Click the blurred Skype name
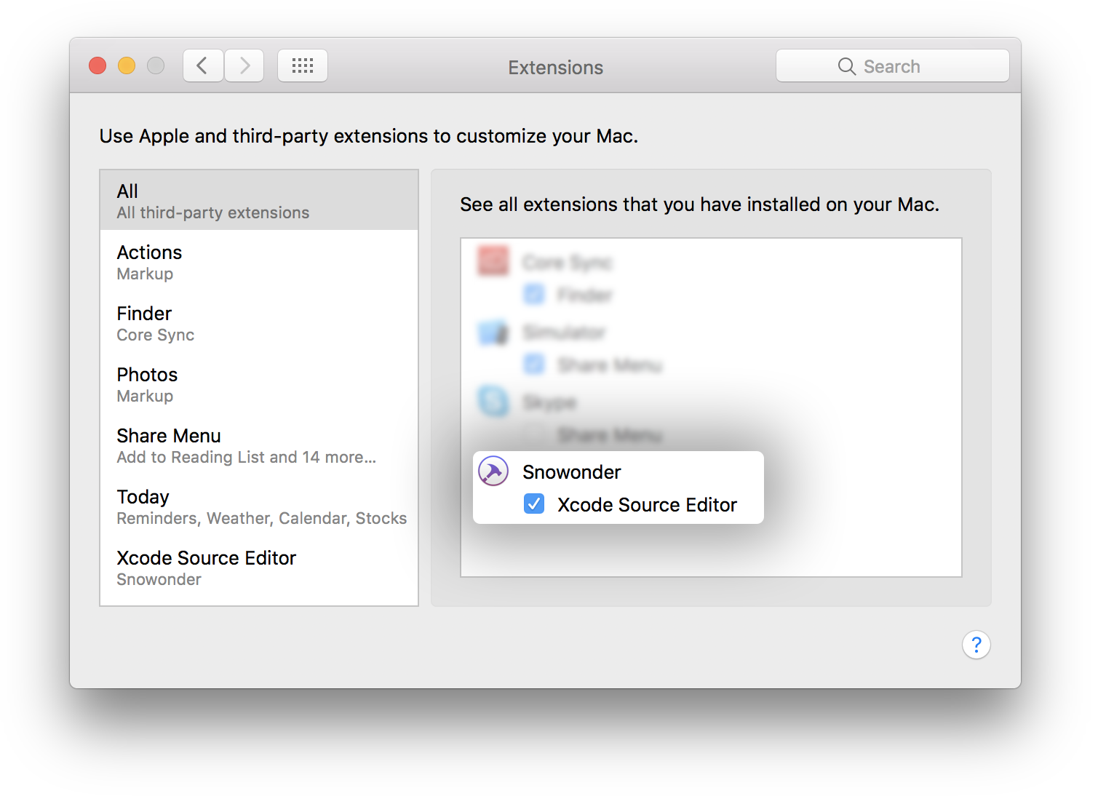The width and height of the screenshot is (1098, 796). pos(549,402)
